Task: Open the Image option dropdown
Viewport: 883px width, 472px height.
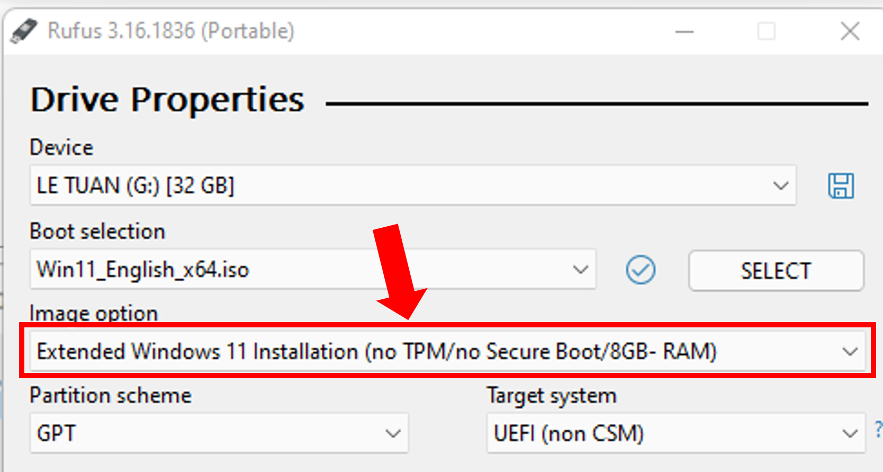Action: (850, 351)
